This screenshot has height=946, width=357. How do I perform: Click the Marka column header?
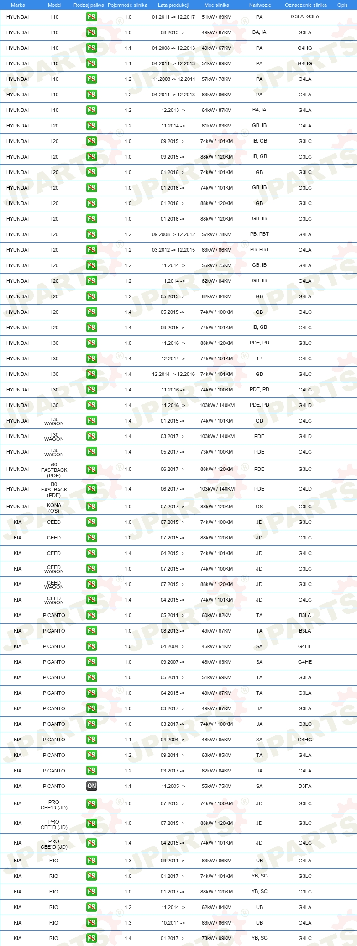[x=18, y=5]
